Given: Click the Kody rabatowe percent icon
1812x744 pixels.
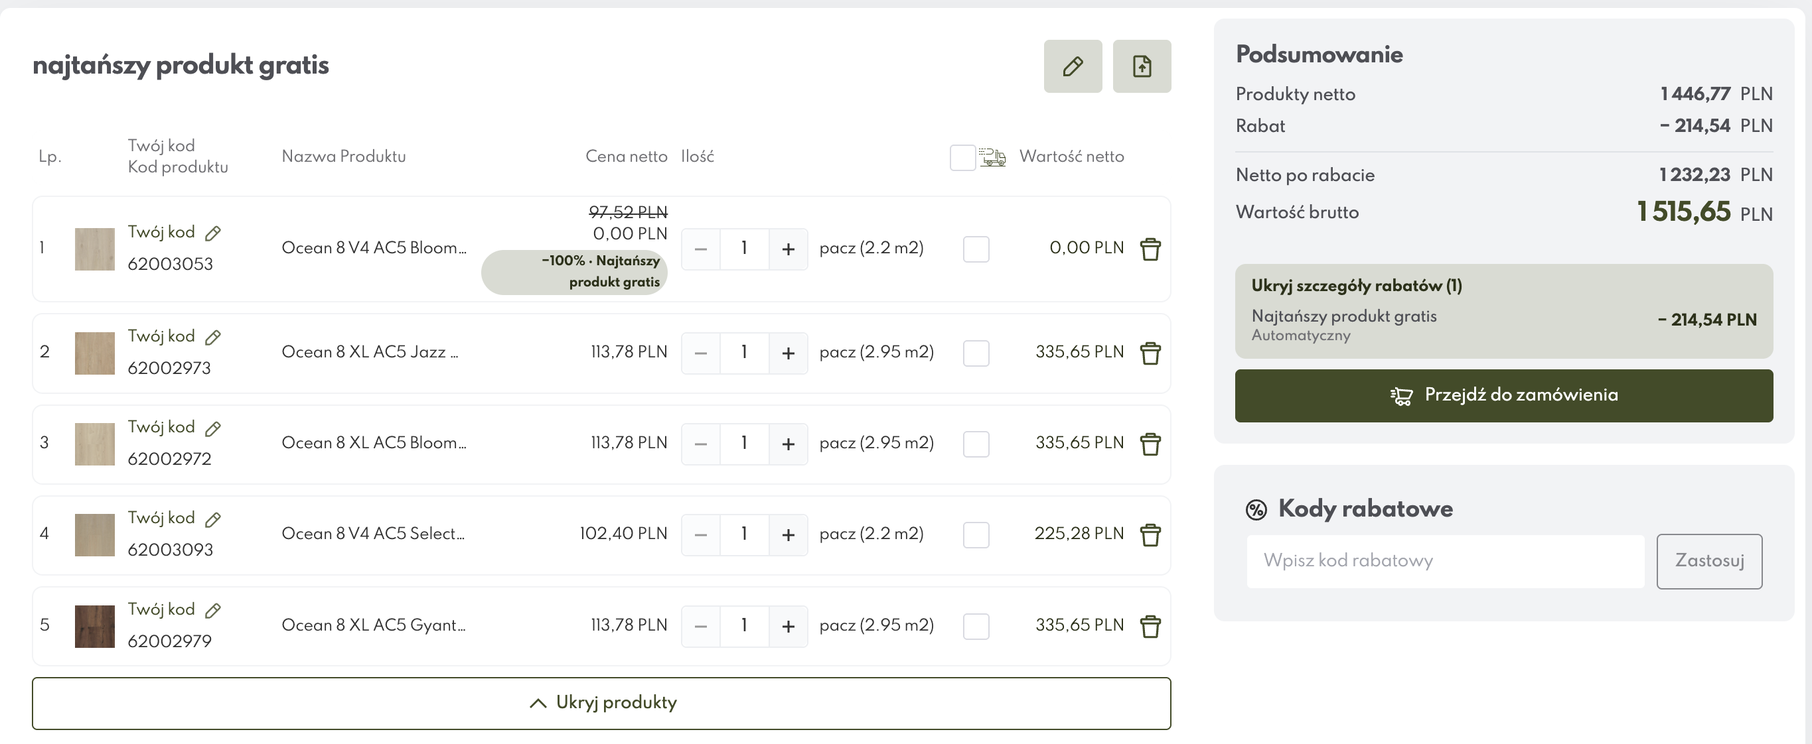Looking at the screenshot, I should (1256, 509).
